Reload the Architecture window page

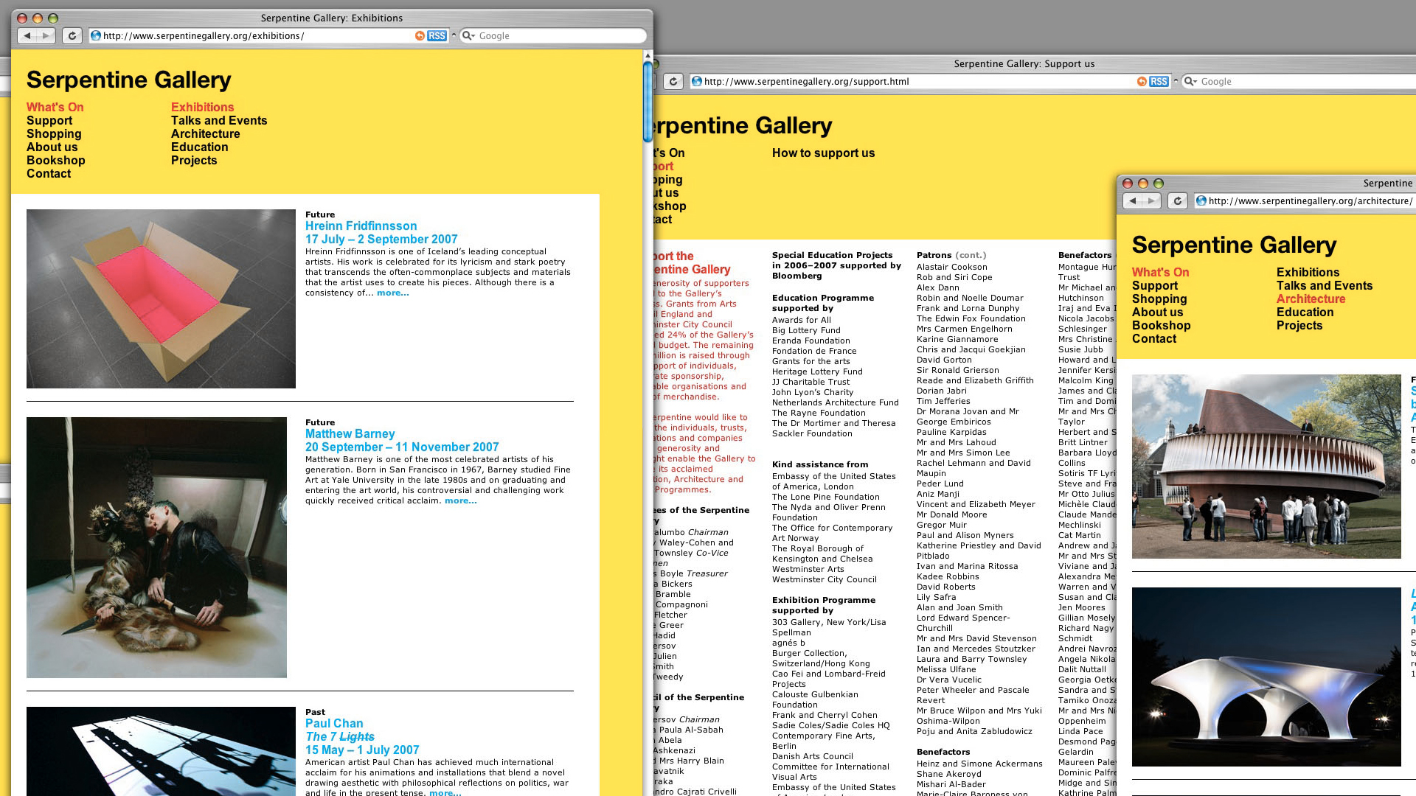click(x=1178, y=200)
